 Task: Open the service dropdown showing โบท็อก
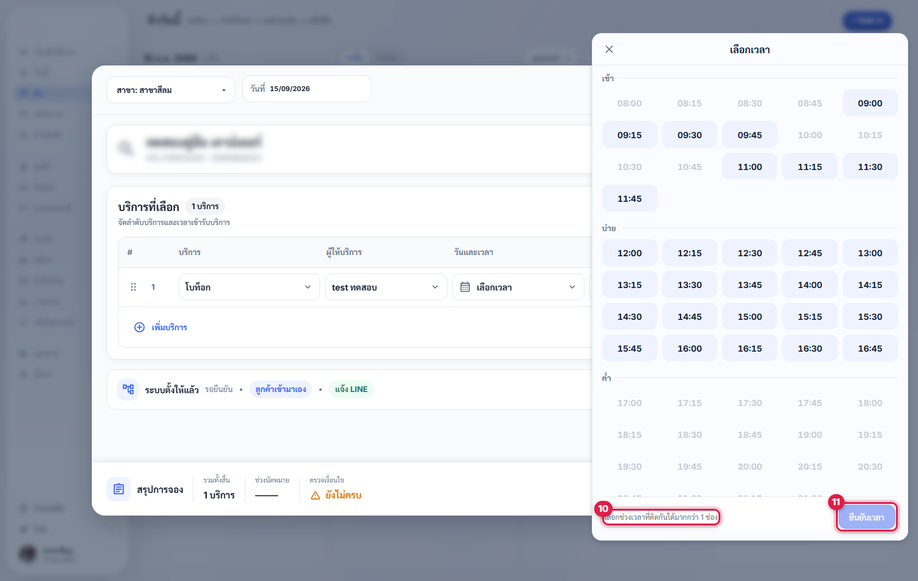(x=249, y=287)
